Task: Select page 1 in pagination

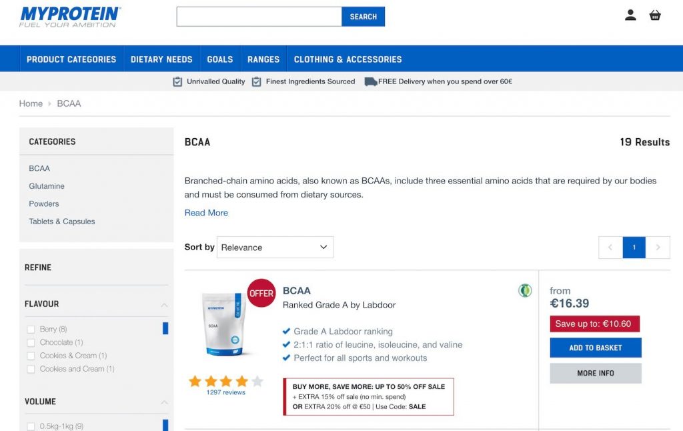Action: click(x=634, y=247)
